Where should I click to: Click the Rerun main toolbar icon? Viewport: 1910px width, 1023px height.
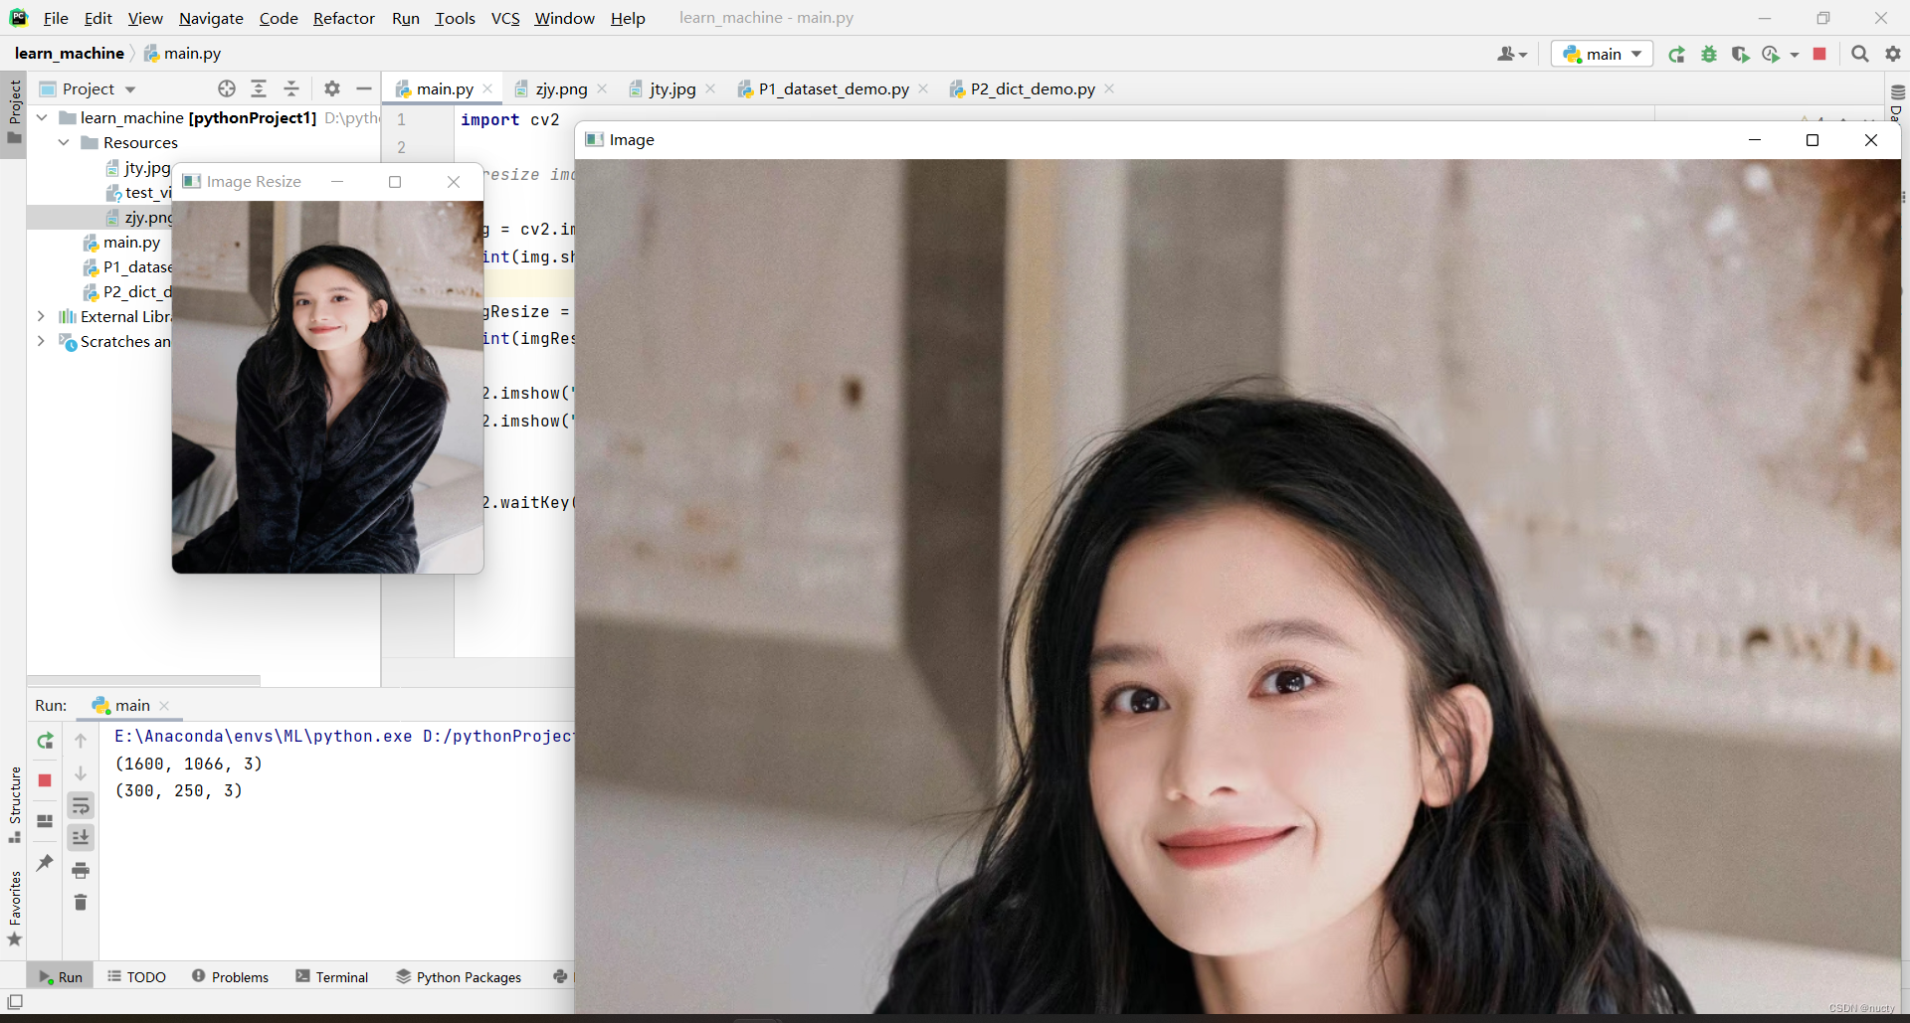click(x=1676, y=54)
